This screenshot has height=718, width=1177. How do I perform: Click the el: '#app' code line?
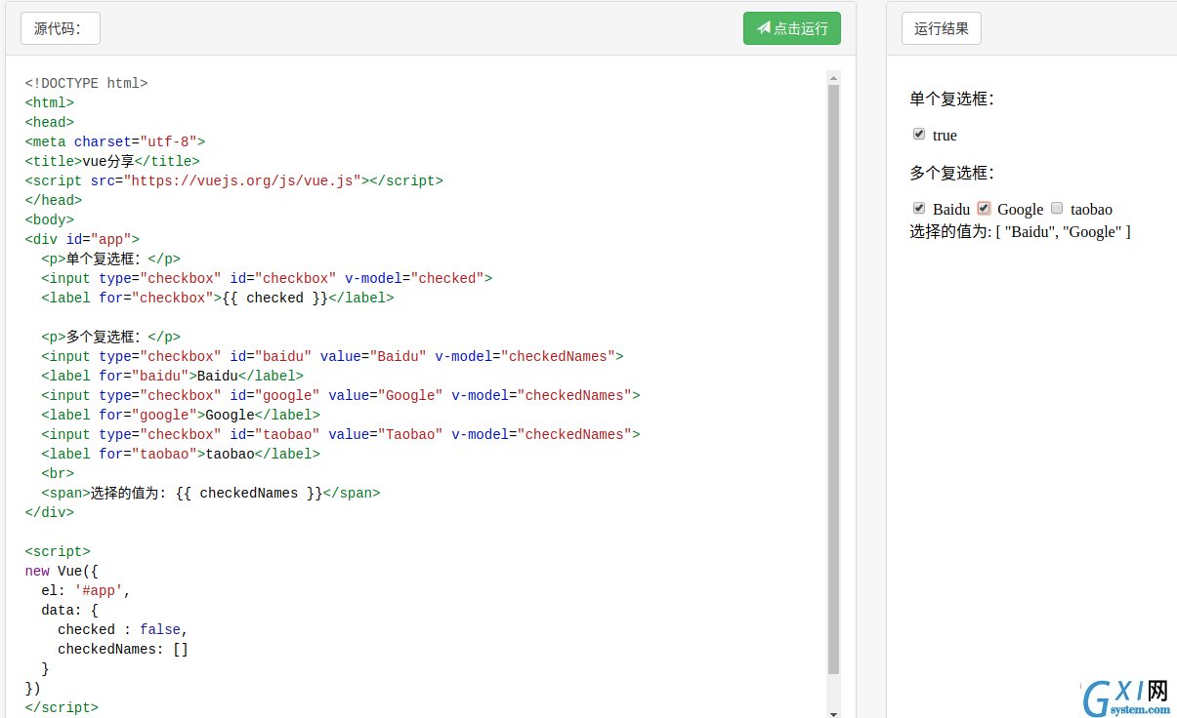pyautogui.click(x=86, y=590)
